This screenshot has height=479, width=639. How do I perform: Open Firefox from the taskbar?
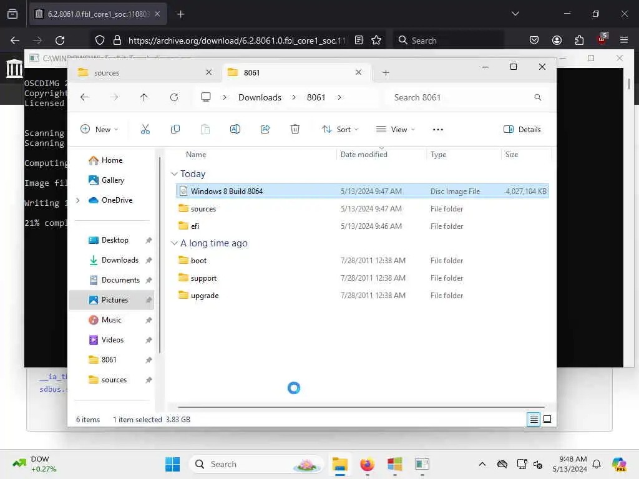(367, 464)
